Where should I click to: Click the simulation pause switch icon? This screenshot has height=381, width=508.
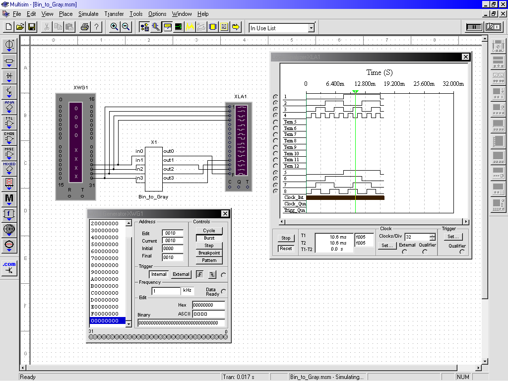pyautogui.click(x=474, y=27)
